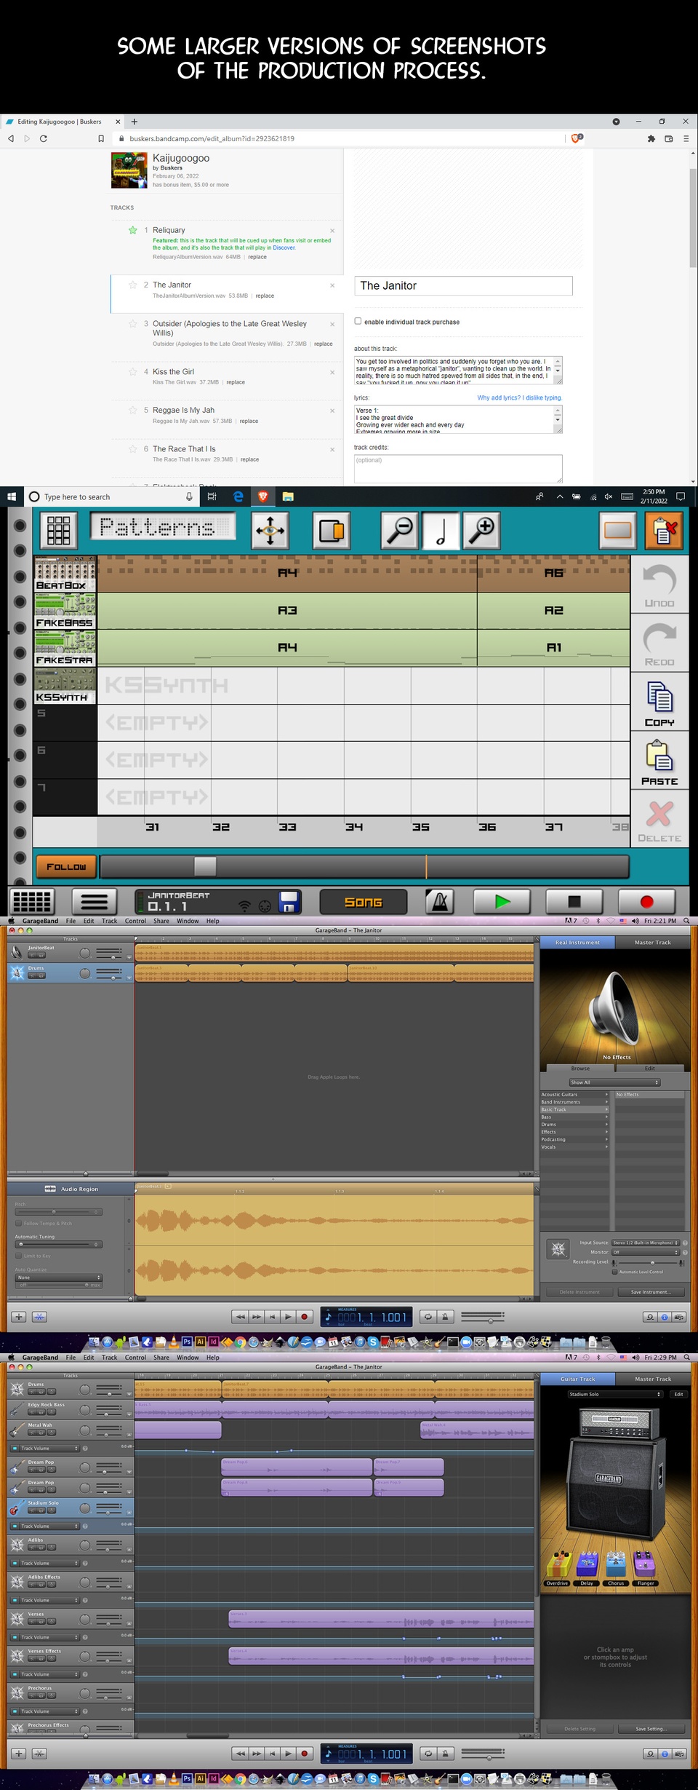Save project with the floppy disk icon

click(x=289, y=902)
